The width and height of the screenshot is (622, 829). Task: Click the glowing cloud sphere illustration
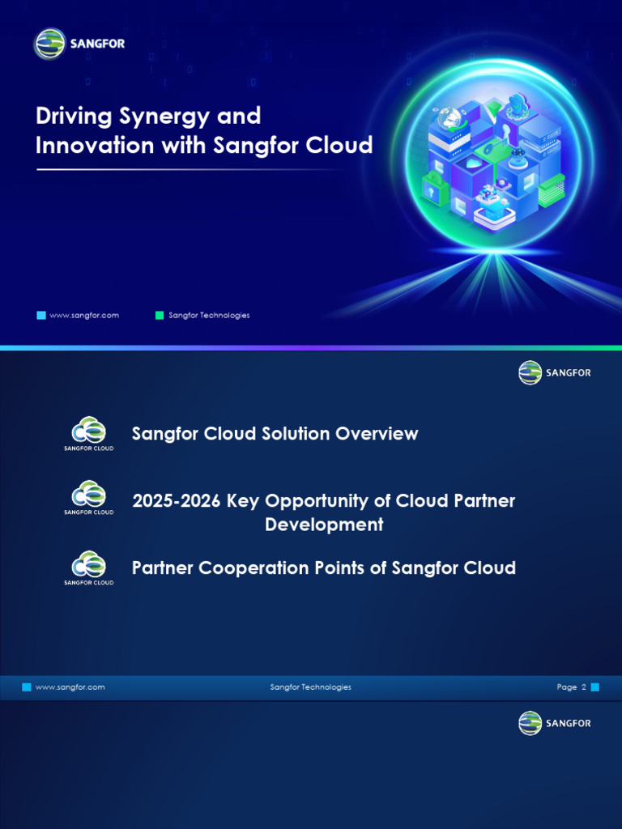pyautogui.click(x=493, y=155)
